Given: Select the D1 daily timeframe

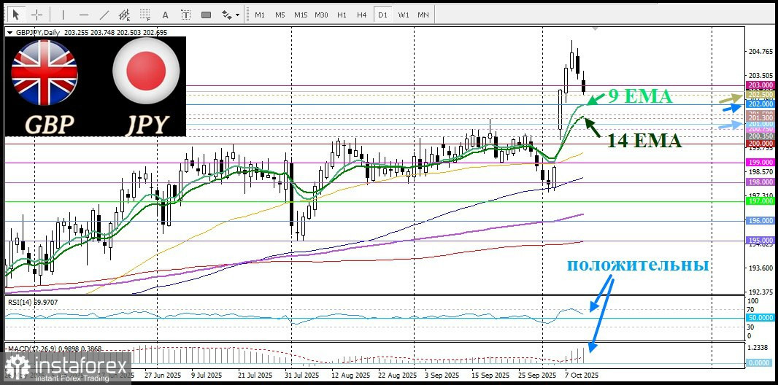Looking at the screenshot, I should (x=382, y=15).
